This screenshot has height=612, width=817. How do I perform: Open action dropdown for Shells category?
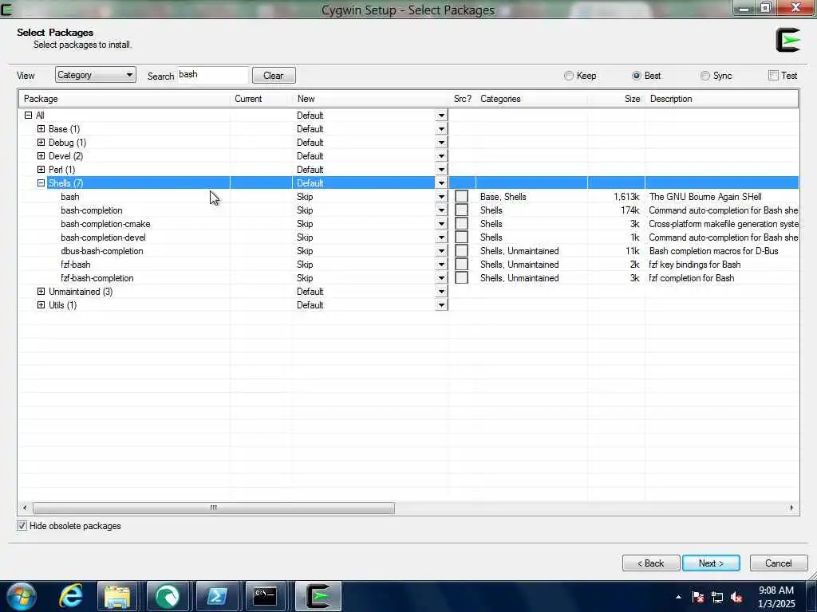click(x=441, y=182)
